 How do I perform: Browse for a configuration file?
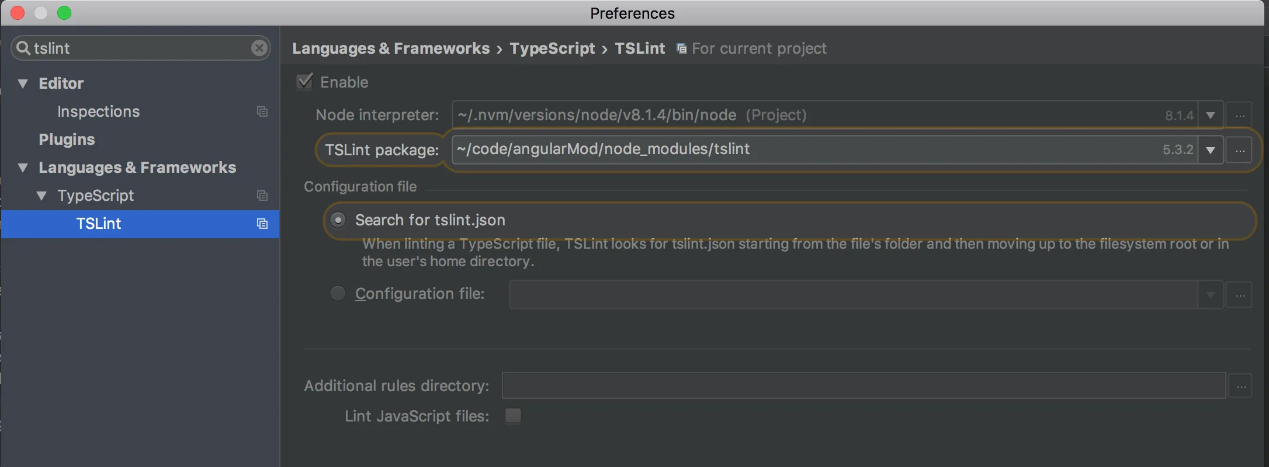(1240, 295)
